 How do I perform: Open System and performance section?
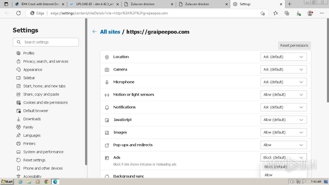(x=43, y=152)
